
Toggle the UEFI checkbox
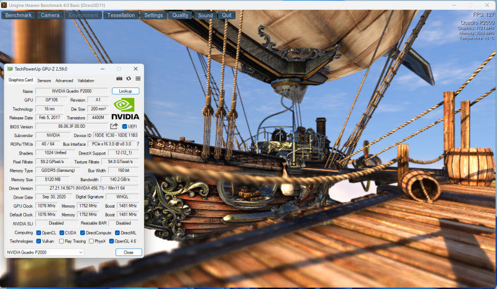coord(125,127)
